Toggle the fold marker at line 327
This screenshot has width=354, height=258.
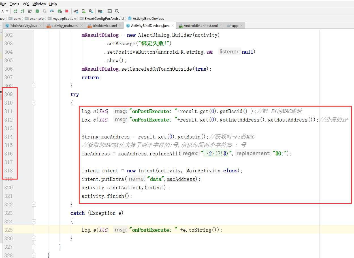tap(34, 246)
